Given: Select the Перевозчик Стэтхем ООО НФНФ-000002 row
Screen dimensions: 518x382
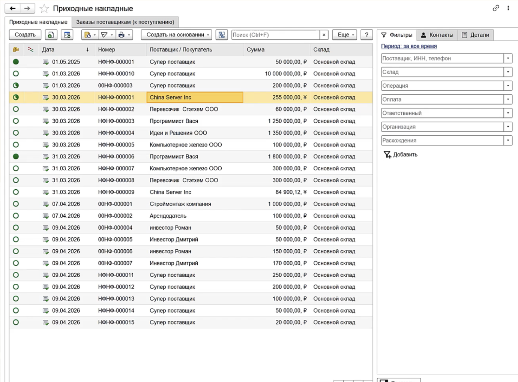Looking at the screenshot, I should click(191, 109).
